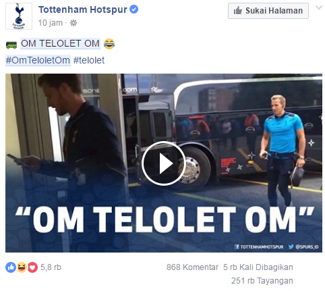Click the Sukai Halaman like page button
The width and height of the screenshot is (325, 291).
click(268, 11)
